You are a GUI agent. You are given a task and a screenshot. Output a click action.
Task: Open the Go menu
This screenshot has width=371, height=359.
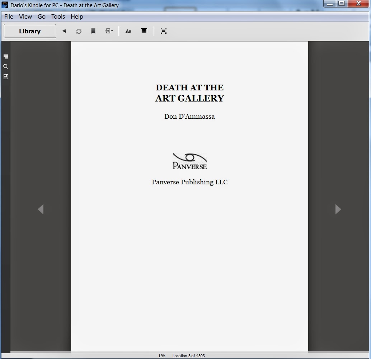(42, 16)
